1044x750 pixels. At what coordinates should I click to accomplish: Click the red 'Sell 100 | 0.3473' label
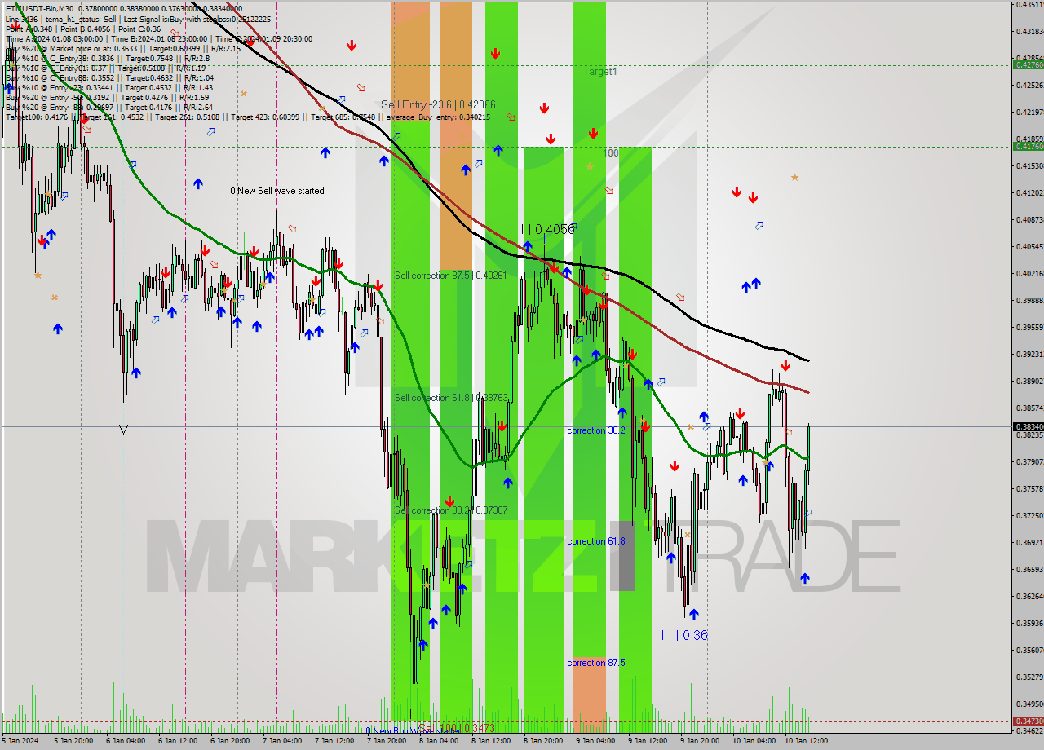point(457,727)
